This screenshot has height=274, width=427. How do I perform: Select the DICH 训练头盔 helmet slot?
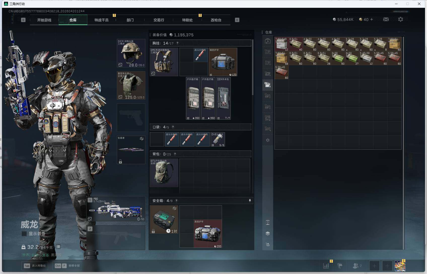point(131,53)
